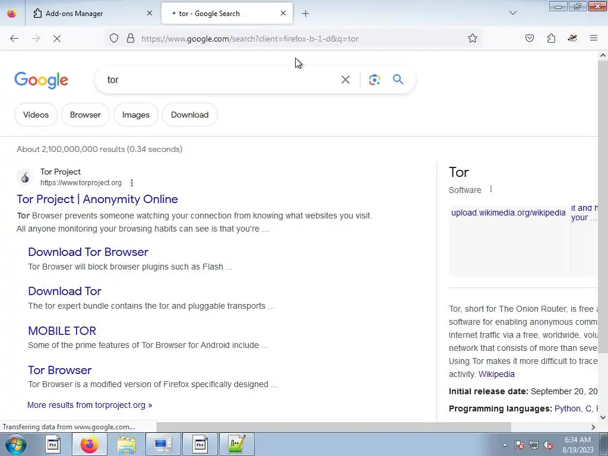Open Windows Explorer folder in taskbar
Image resolution: width=608 pixels, height=456 pixels.
pos(126,444)
